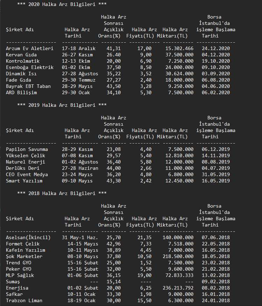Screen dimensions: 262x306
Task: Select "Dinamik Isı" company name
Action: 21,74
